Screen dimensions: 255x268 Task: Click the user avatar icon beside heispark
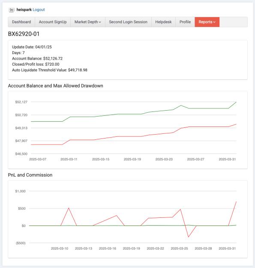pos(12,10)
